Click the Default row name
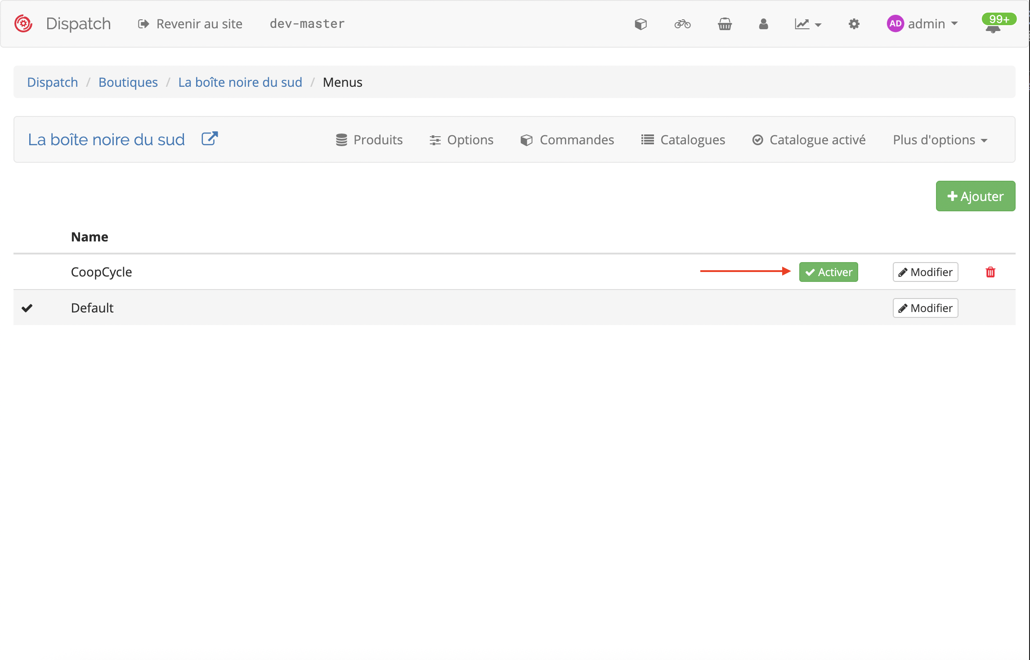1030x660 pixels. click(x=92, y=308)
